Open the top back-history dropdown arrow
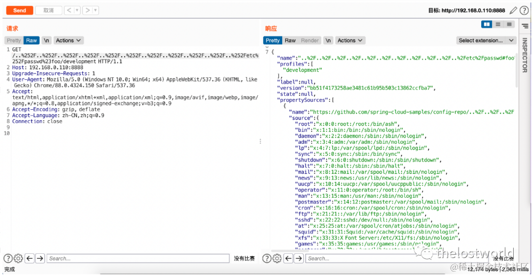The height and width of the screenshot is (275, 532). tap(78, 10)
